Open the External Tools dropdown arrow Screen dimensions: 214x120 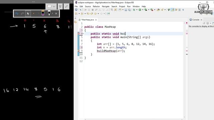154,10
